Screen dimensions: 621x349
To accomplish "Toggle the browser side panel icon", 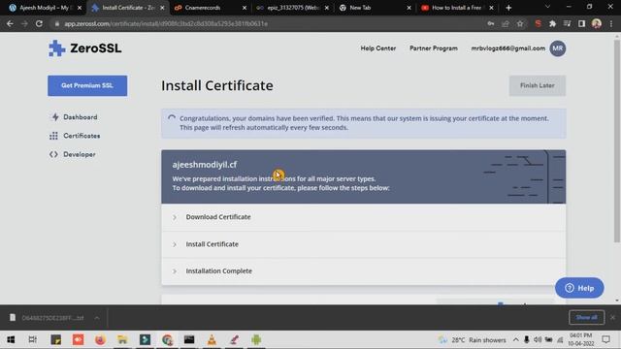I will pyautogui.click(x=581, y=23).
